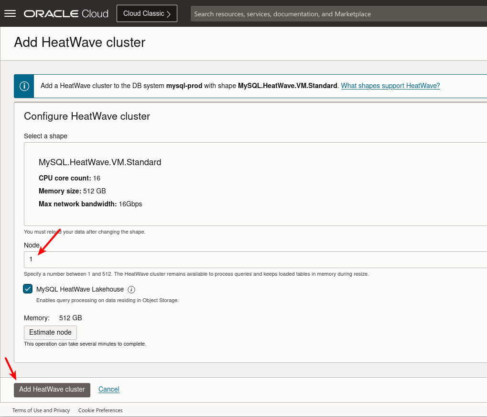
Task: Click the Cancel link
Action: [108, 389]
